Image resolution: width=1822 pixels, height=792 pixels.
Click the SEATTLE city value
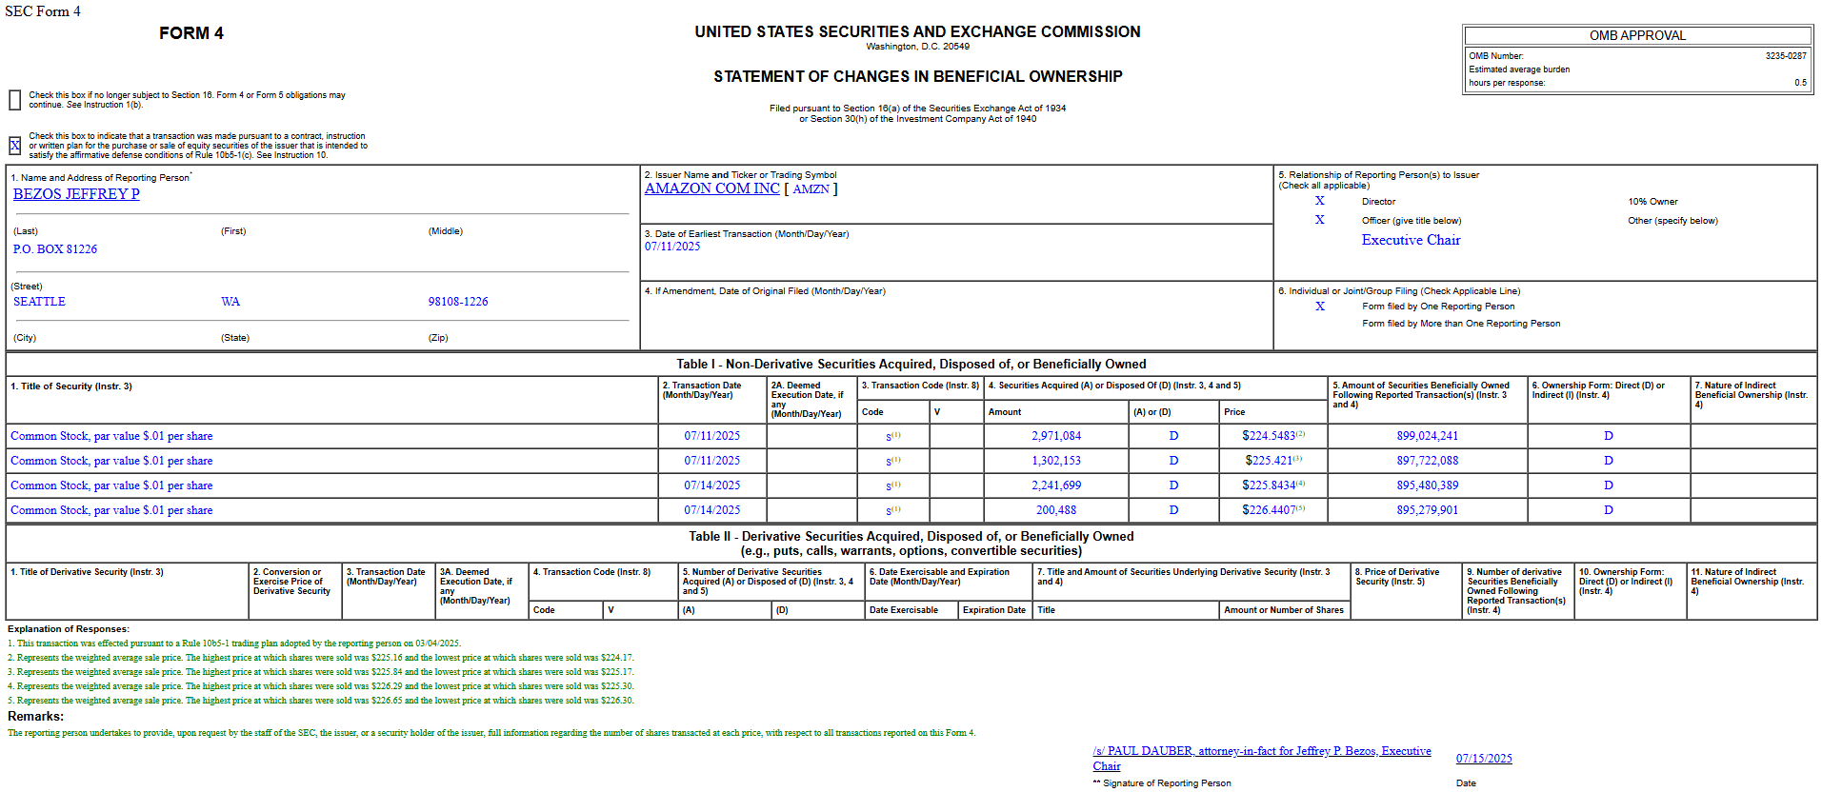39,302
